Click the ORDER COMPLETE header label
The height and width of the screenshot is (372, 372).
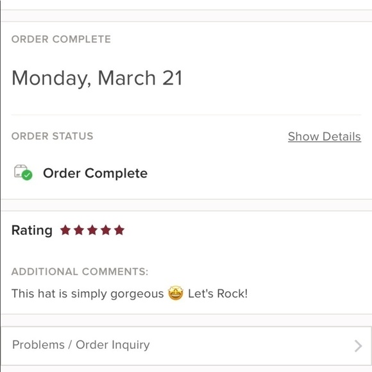[x=61, y=39]
